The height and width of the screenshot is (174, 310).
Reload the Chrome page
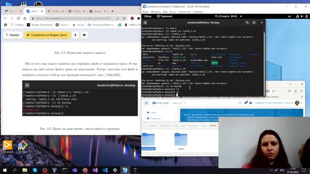(18, 18)
